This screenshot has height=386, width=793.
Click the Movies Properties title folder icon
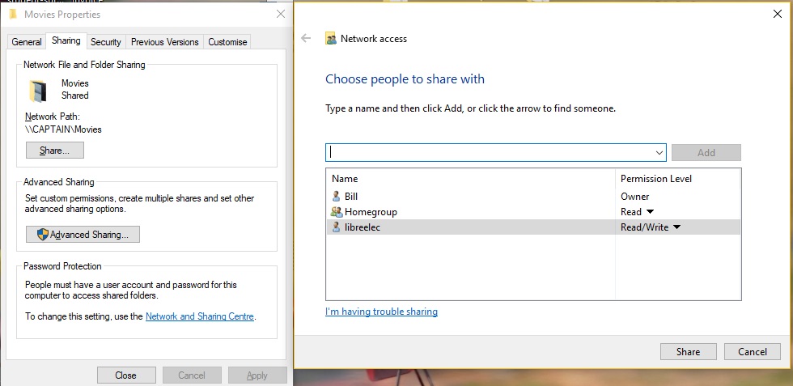click(x=12, y=14)
